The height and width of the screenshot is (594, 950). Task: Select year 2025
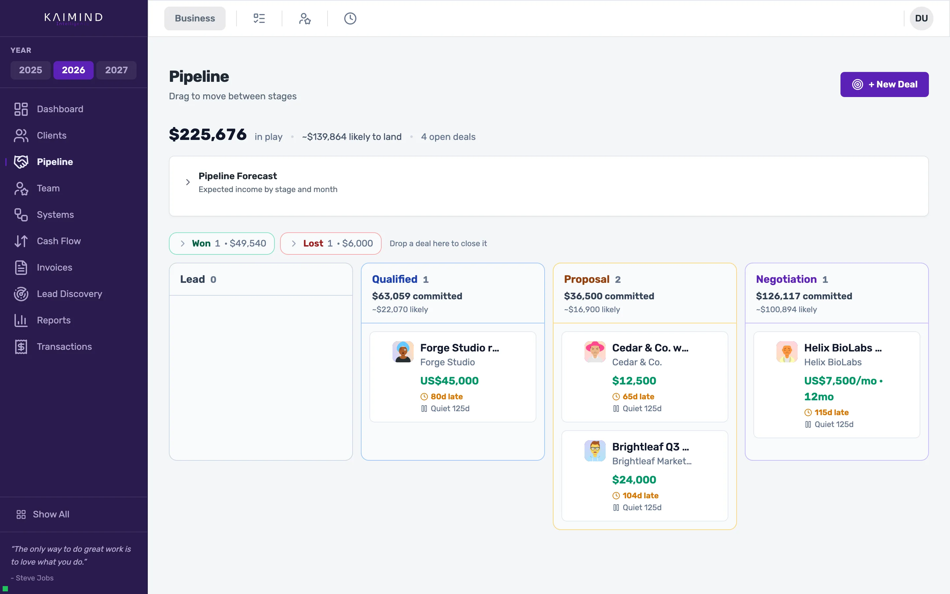click(31, 70)
